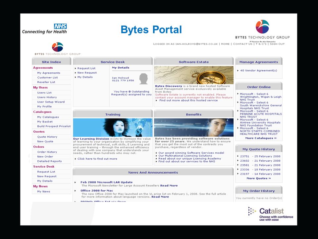Image resolution: width=318 pixels, height=239 pixels.
Task: Open Wrightington, Wigan & Leigh NHS Trust catalogue
Action: tap(261, 97)
